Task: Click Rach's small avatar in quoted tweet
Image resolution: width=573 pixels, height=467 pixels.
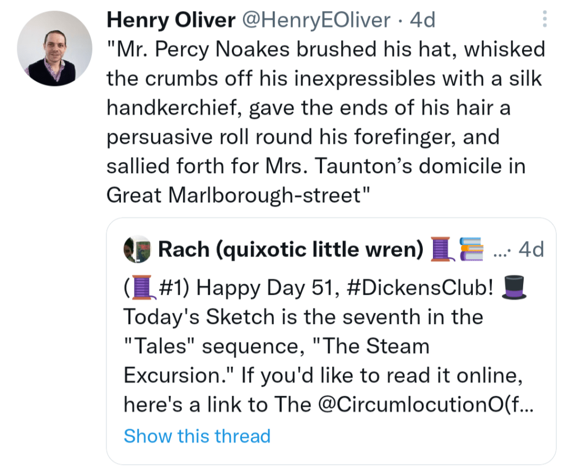Action: point(137,249)
